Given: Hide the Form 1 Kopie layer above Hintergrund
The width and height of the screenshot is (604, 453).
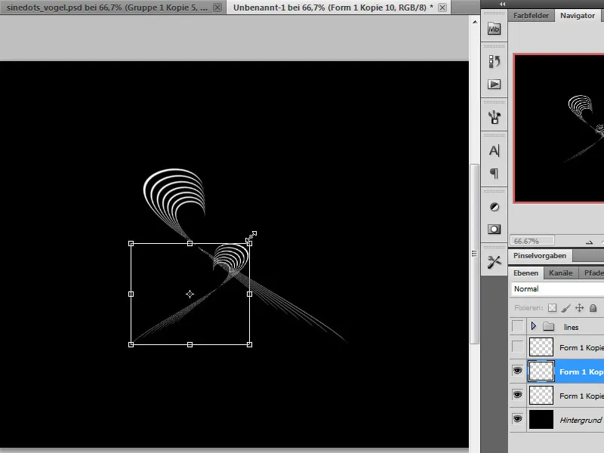Looking at the screenshot, I should pyautogui.click(x=518, y=395).
